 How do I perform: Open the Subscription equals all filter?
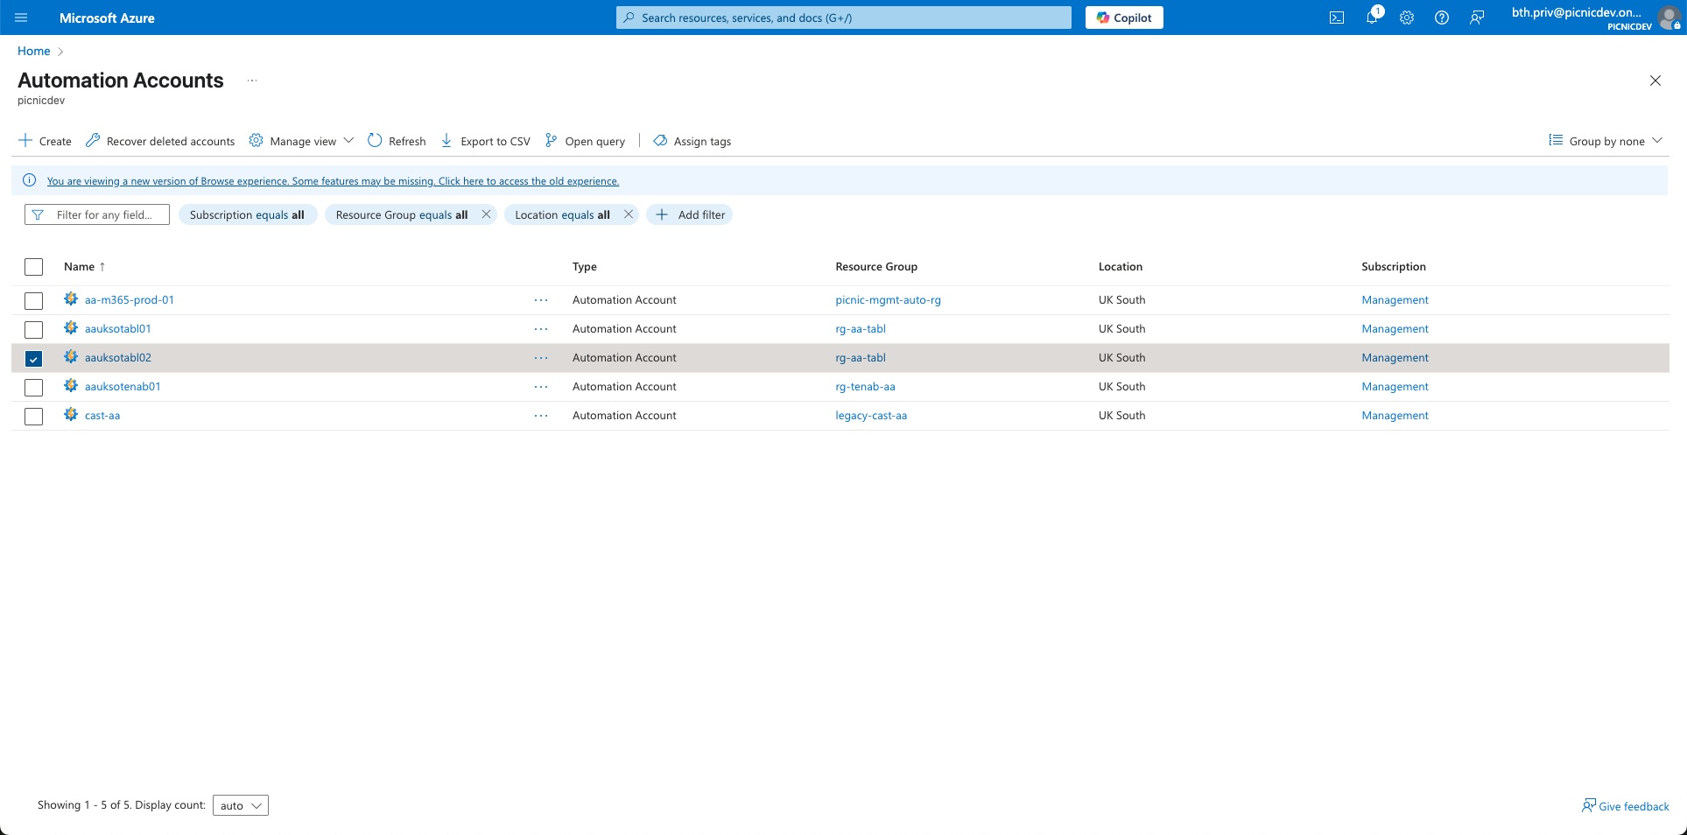248,214
